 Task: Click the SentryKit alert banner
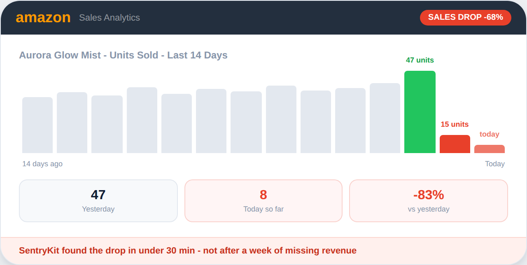point(263,251)
